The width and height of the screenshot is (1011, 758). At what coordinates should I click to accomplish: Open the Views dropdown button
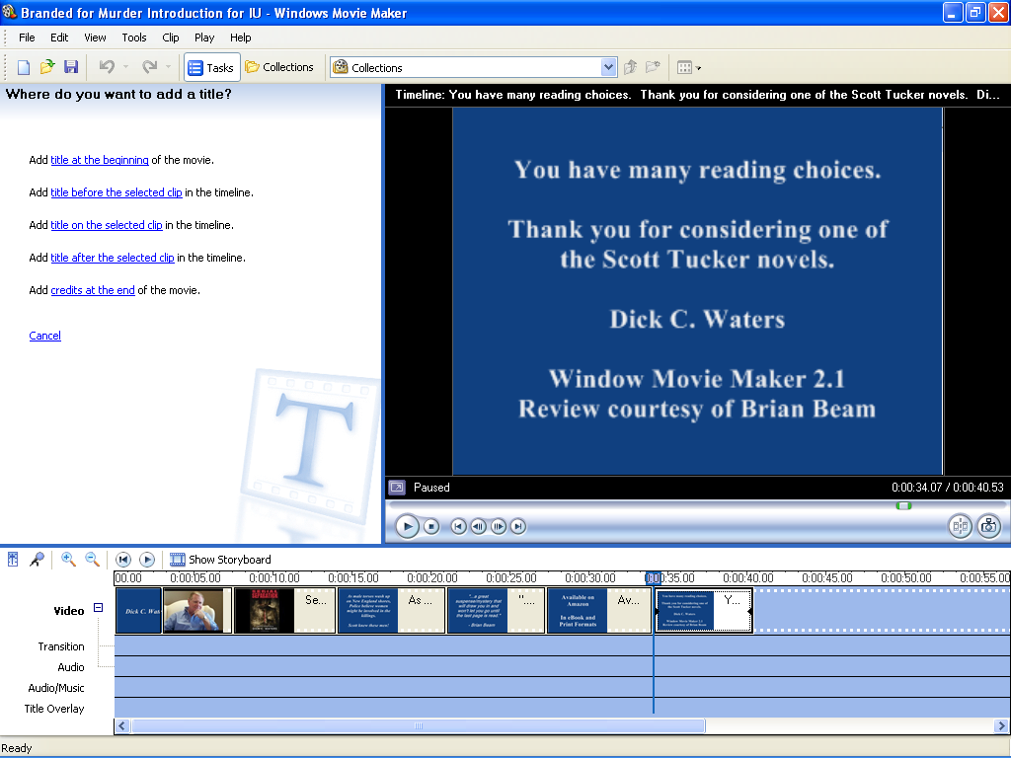pyautogui.click(x=688, y=67)
